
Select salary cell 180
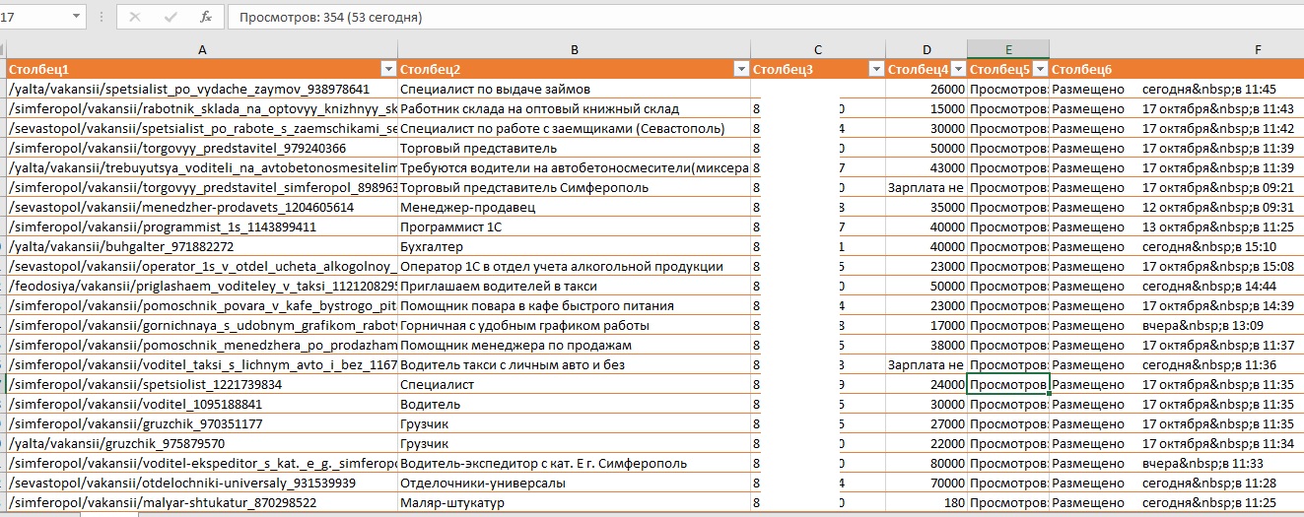(927, 502)
